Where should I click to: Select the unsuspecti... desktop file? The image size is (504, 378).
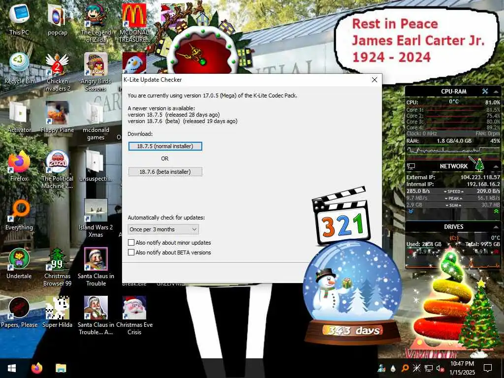pos(96,166)
